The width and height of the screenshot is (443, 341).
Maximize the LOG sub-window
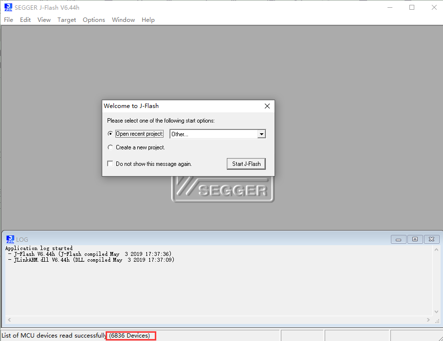pyautogui.click(x=415, y=239)
